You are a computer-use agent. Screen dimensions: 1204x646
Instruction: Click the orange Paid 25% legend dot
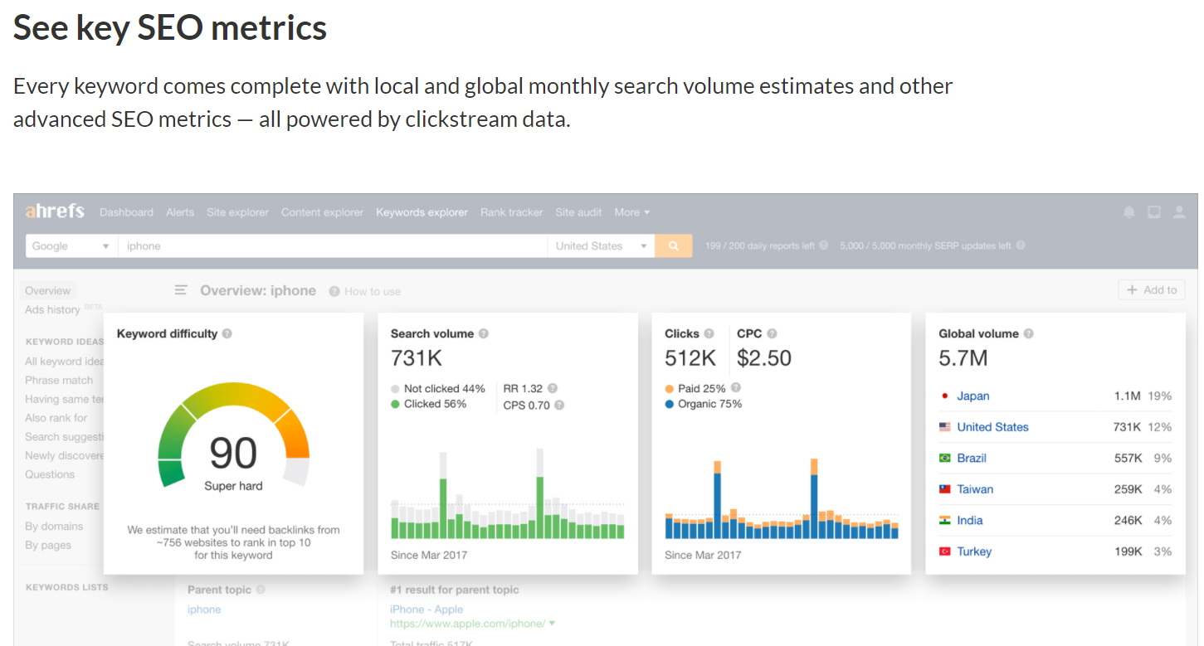click(669, 388)
